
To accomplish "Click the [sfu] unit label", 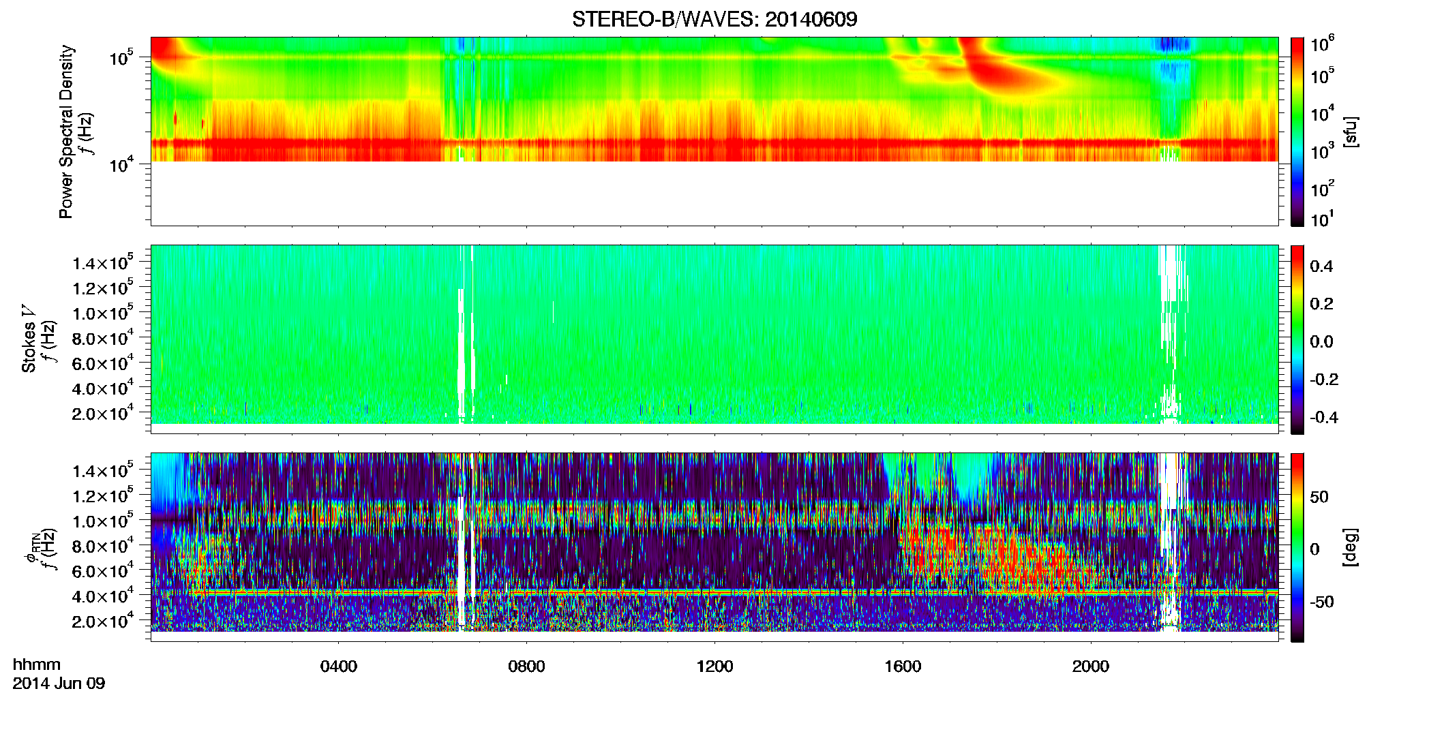I will click(1351, 132).
